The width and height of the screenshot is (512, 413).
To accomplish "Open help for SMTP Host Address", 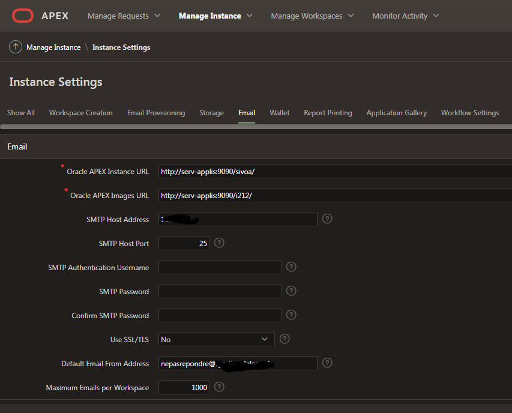I will click(327, 219).
